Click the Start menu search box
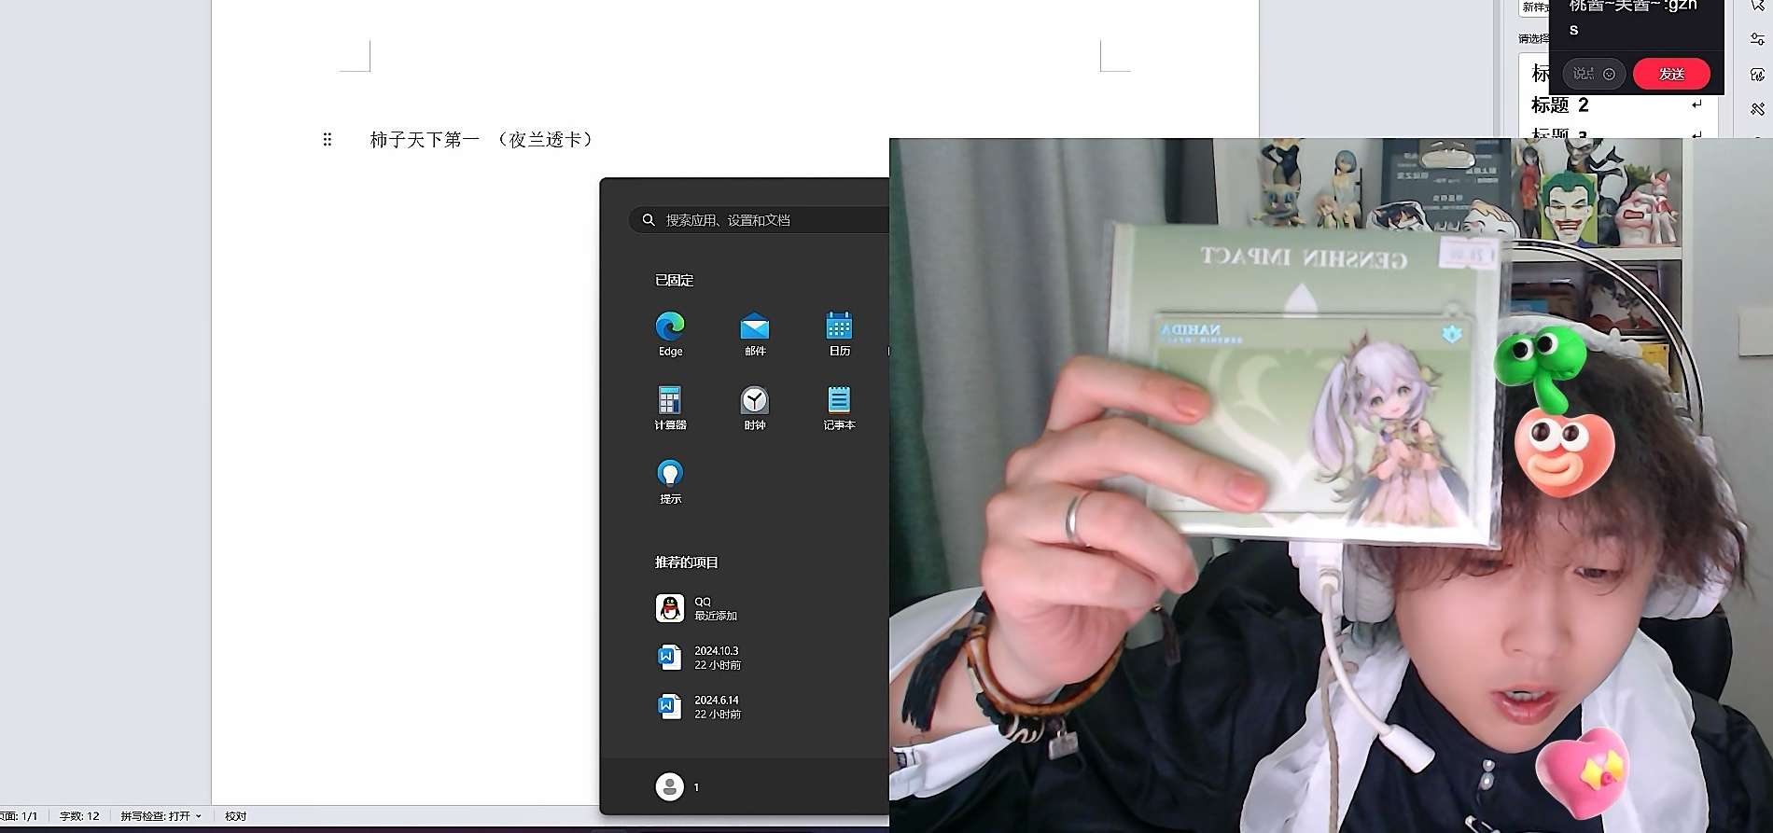This screenshot has height=833, width=1773. pyautogui.click(x=759, y=220)
